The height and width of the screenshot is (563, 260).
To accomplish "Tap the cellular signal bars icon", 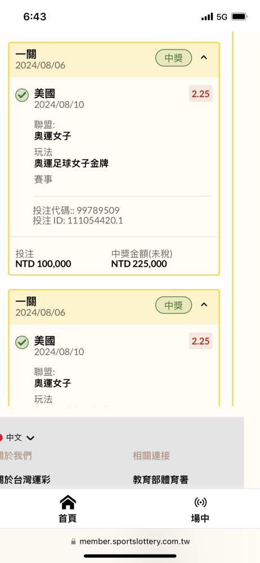I will [x=207, y=17].
